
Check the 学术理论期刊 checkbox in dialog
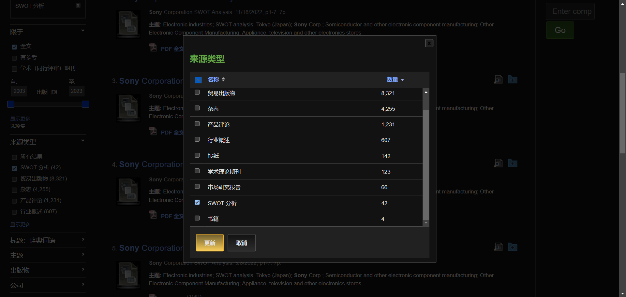click(x=197, y=171)
